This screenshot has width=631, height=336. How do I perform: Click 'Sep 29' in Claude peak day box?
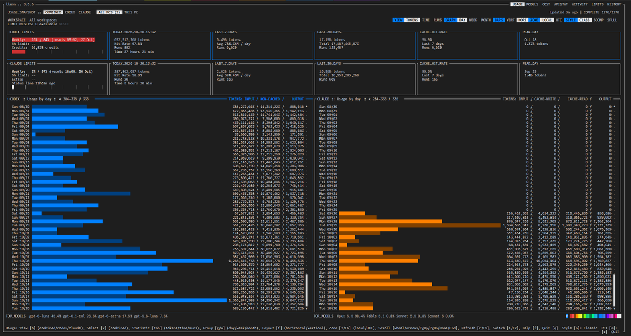pos(530,71)
